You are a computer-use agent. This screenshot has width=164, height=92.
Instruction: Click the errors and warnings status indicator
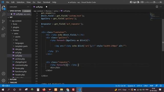(x=6, y=86)
